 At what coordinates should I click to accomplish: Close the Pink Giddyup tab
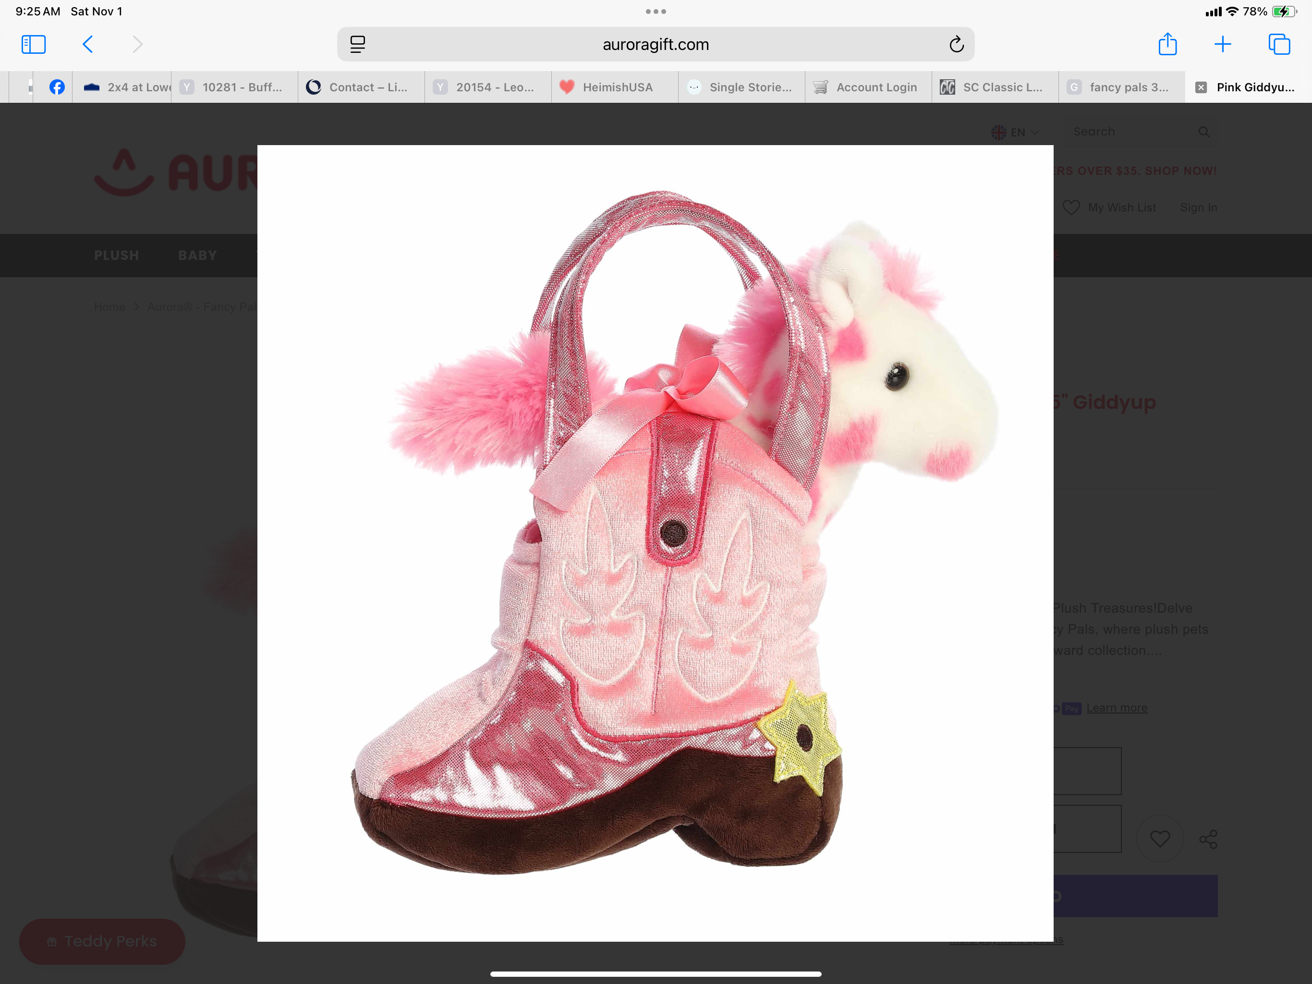point(1201,87)
